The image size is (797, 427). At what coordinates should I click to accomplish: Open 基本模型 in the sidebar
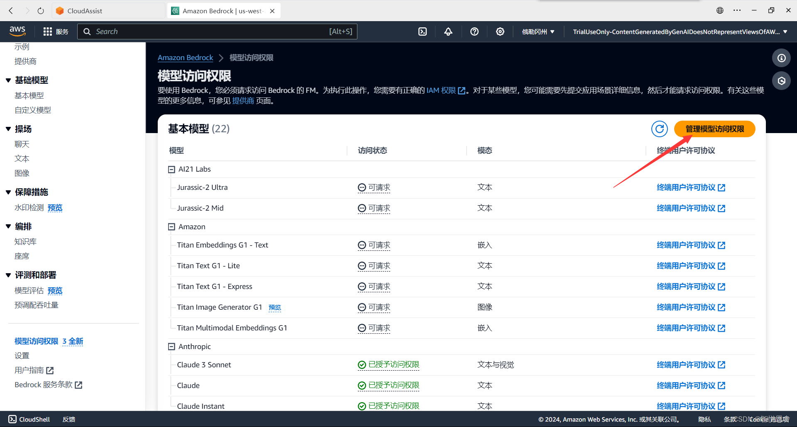point(29,96)
